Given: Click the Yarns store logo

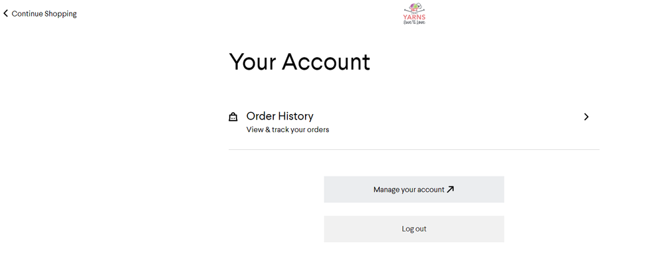Looking at the screenshot, I should point(414,13).
